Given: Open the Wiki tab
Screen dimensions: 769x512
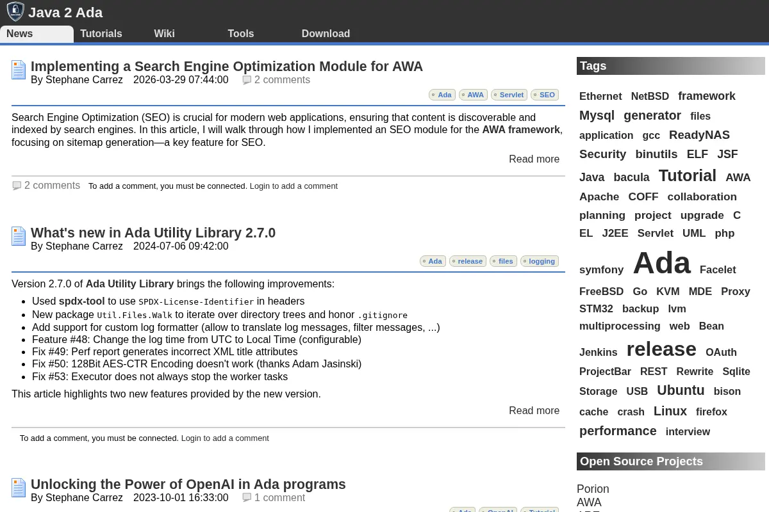Looking at the screenshot, I should [164, 34].
